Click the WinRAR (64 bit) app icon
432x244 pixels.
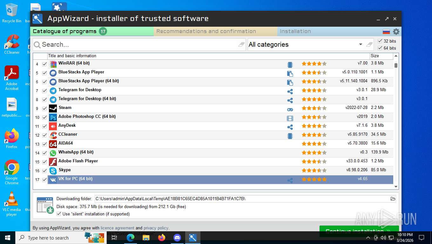pyautogui.click(x=53, y=64)
